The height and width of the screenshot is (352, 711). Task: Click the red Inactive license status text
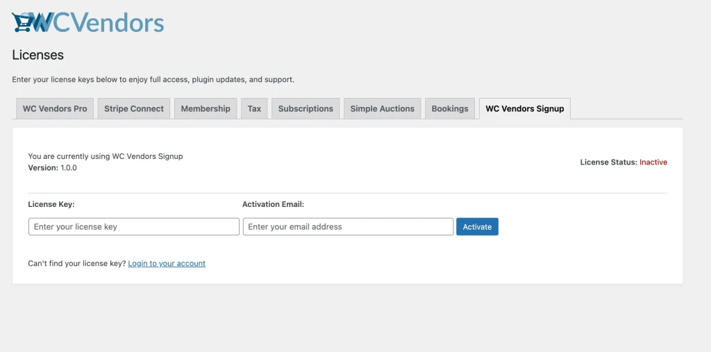click(x=653, y=162)
